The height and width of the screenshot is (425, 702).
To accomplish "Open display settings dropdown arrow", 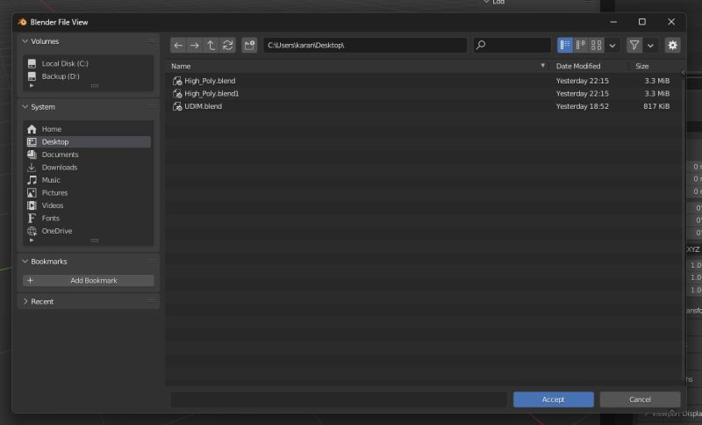I will 612,46.
